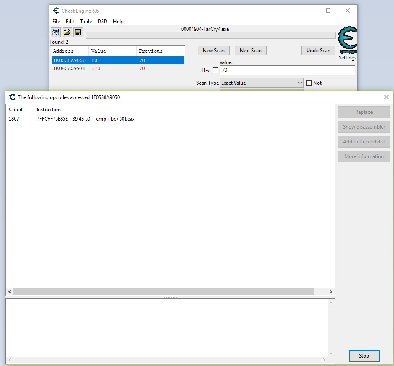Image resolution: width=394 pixels, height=366 pixels.
Task: Click value 173 in address list
Action: [96, 68]
